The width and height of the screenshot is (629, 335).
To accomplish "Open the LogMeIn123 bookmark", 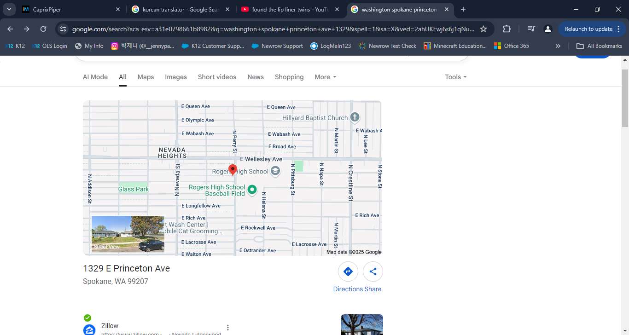I will point(331,46).
